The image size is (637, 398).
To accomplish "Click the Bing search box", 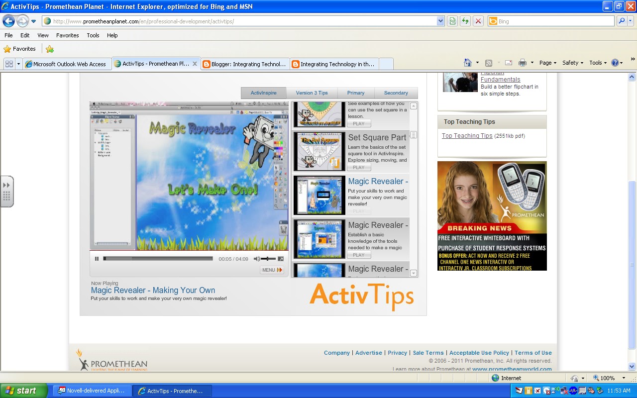I will click(x=551, y=21).
